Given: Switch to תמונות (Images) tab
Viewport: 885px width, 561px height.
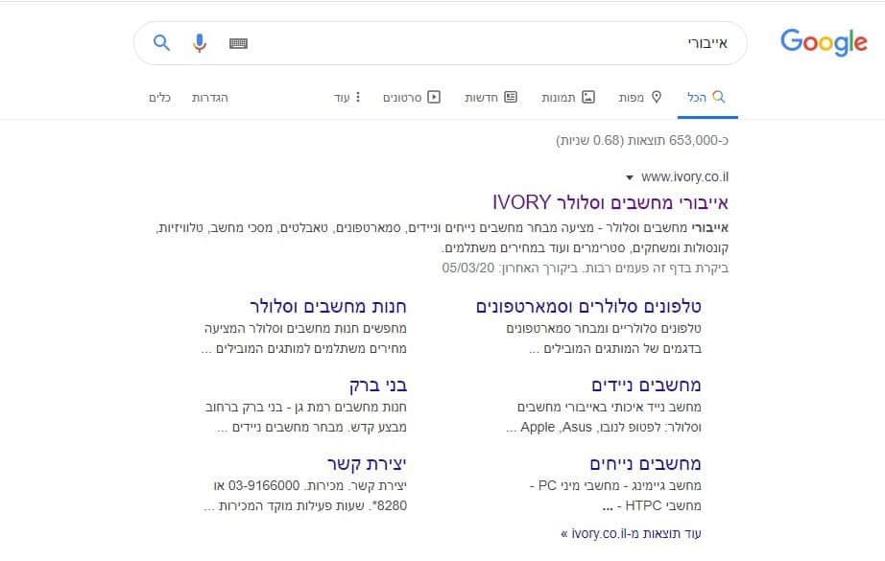Looking at the screenshot, I should (568, 98).
